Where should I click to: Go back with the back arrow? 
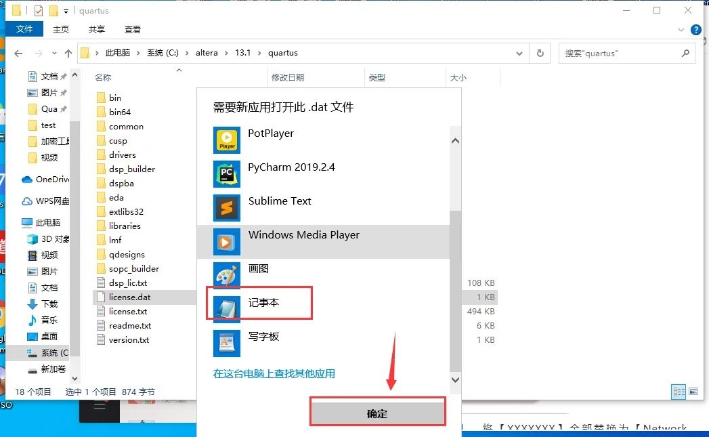[x=18, y=54]
